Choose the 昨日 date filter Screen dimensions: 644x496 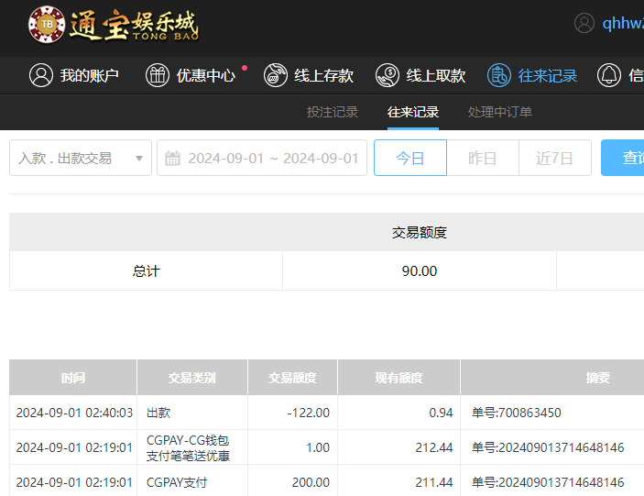tap(482, 158)
